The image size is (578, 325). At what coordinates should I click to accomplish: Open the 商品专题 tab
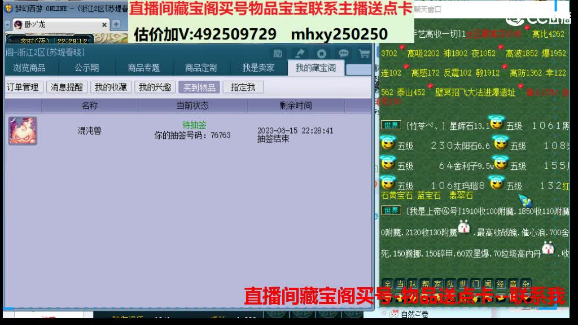[x=144, y=68]
